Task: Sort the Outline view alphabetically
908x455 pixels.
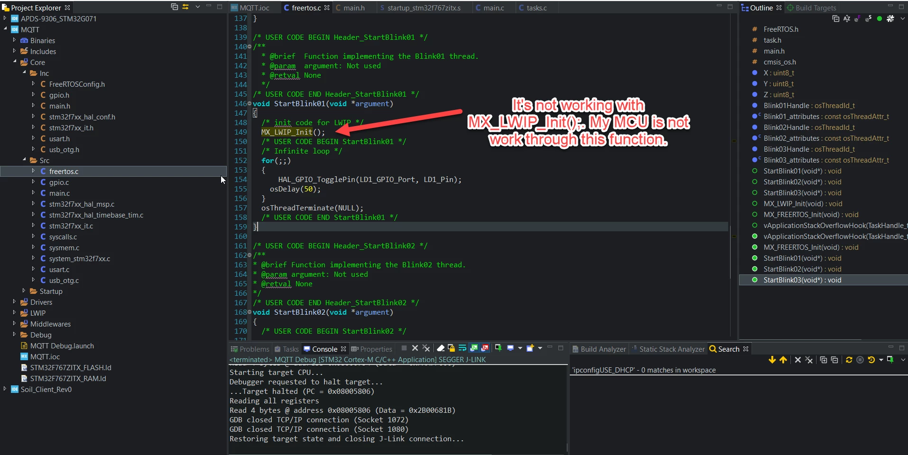Action: (x=847, y=19)
